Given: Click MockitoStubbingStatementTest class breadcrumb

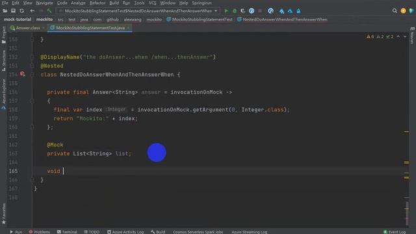Looking at the screenshot, I should [200, 19].
